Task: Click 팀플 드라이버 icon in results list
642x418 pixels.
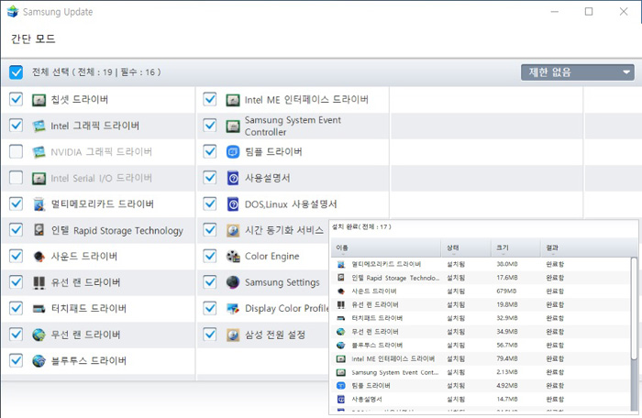Action: click(340, 386)
